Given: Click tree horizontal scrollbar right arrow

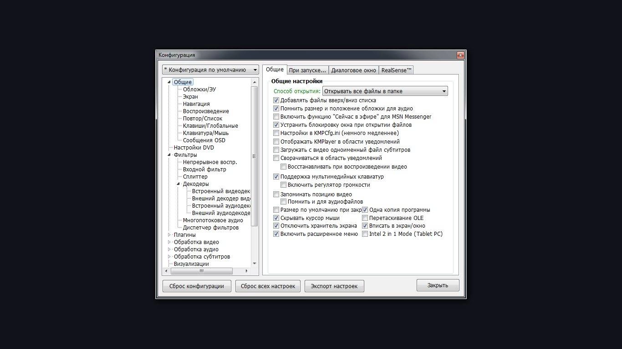Looking at the screenshot, I should (246, 271).
